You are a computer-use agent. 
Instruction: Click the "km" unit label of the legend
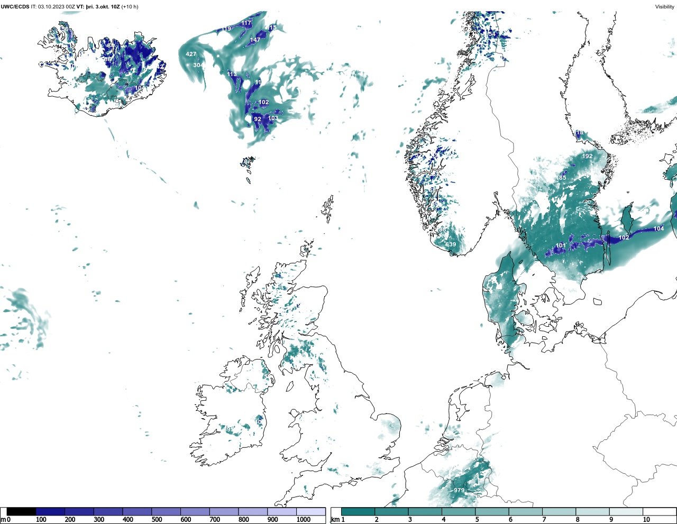pos(335,520)
